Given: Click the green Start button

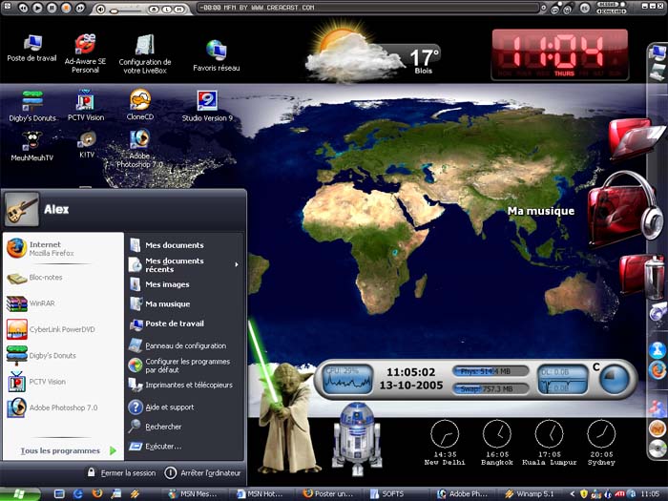Looking at the screenshot, I should click(20, 493).
